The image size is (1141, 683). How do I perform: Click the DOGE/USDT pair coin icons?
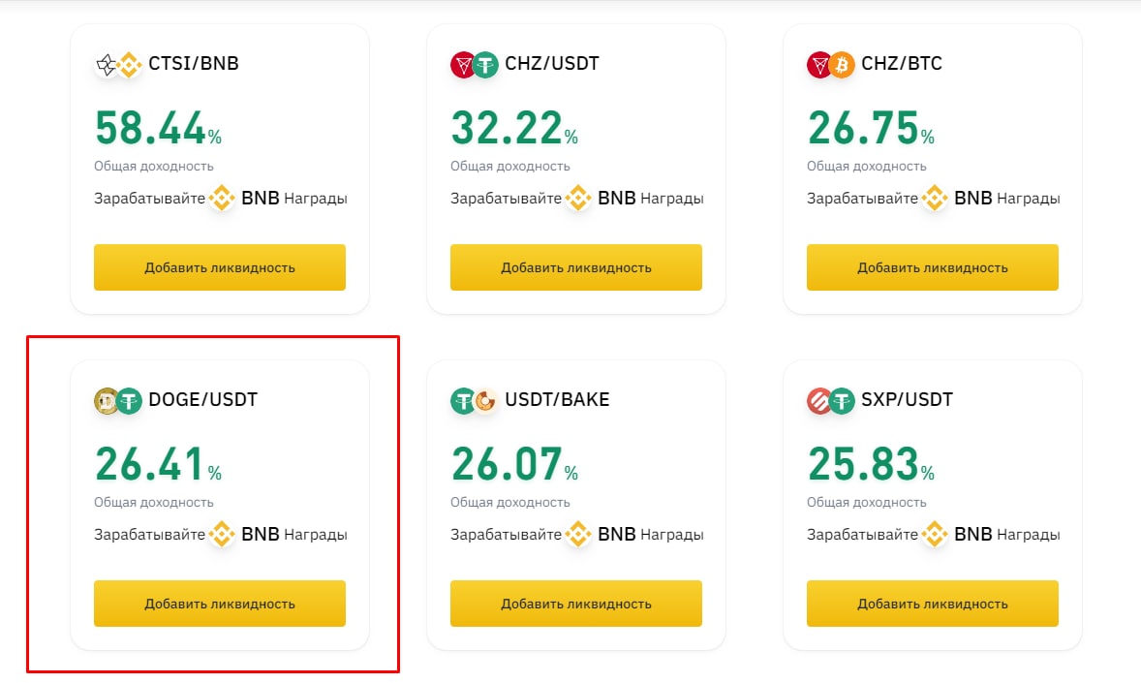118,401
